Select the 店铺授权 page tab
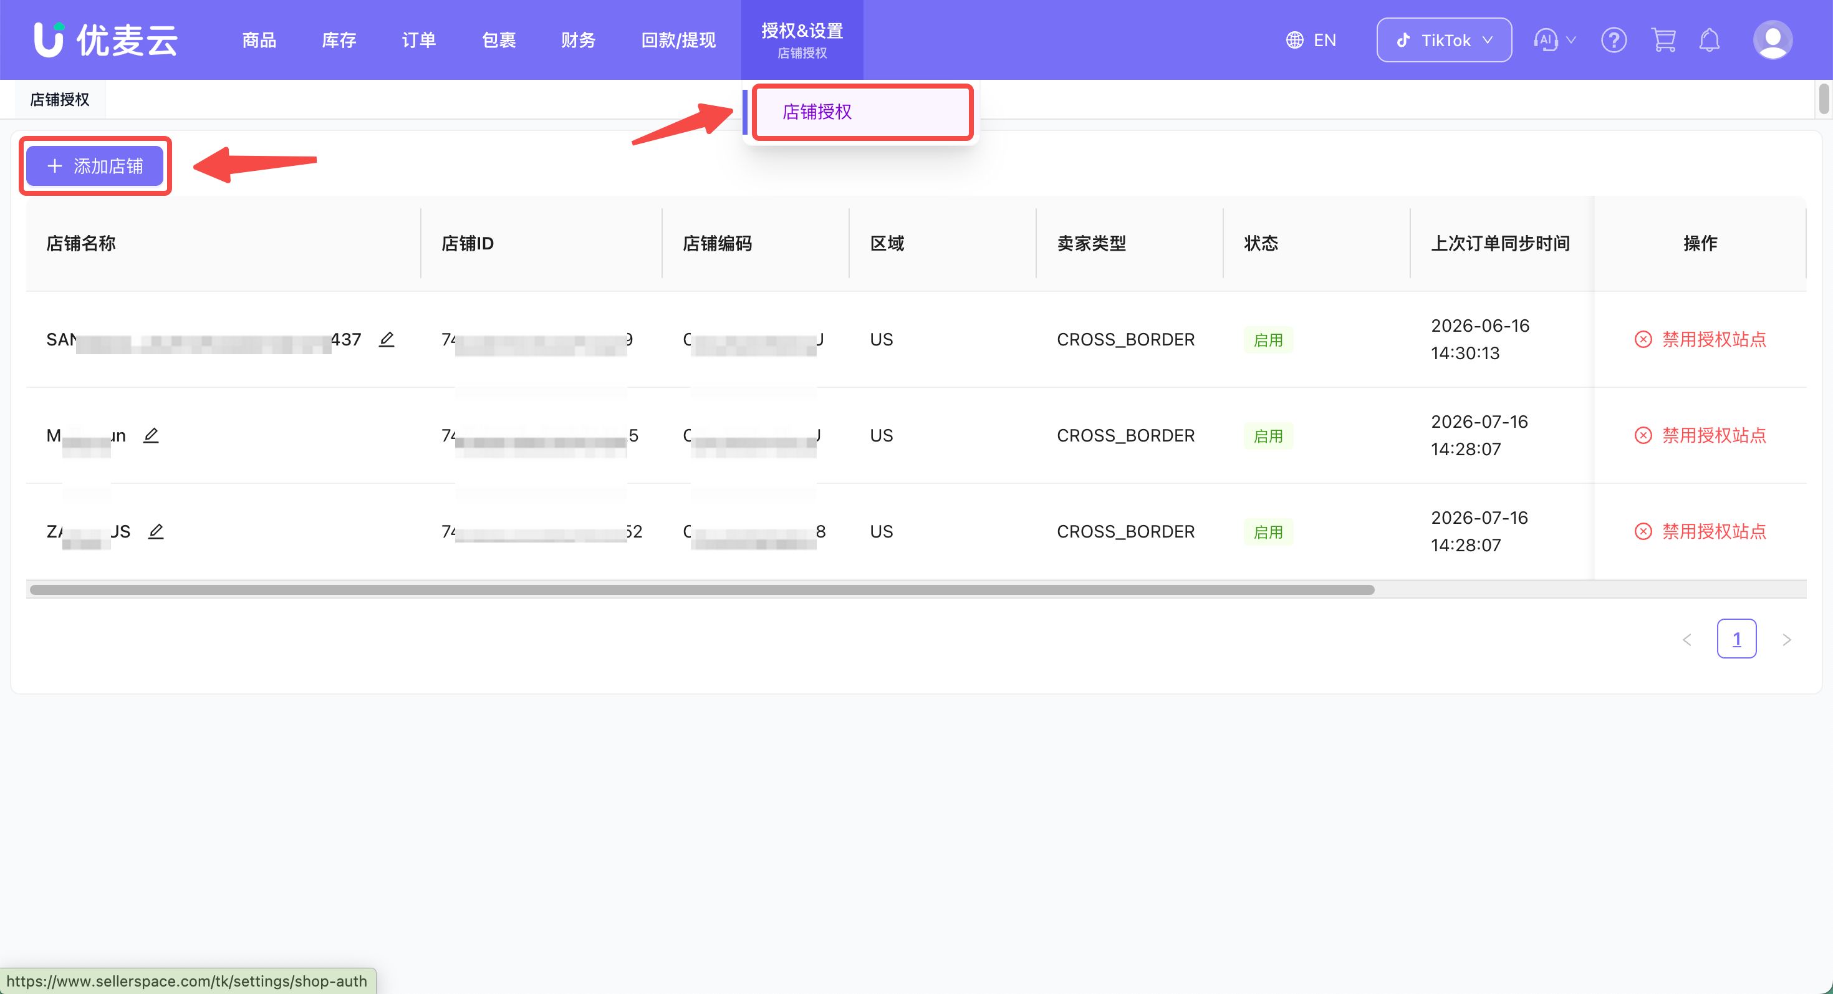 (60, 100)
